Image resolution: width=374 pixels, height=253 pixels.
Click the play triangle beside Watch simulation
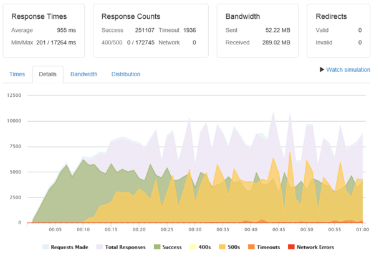322,69
